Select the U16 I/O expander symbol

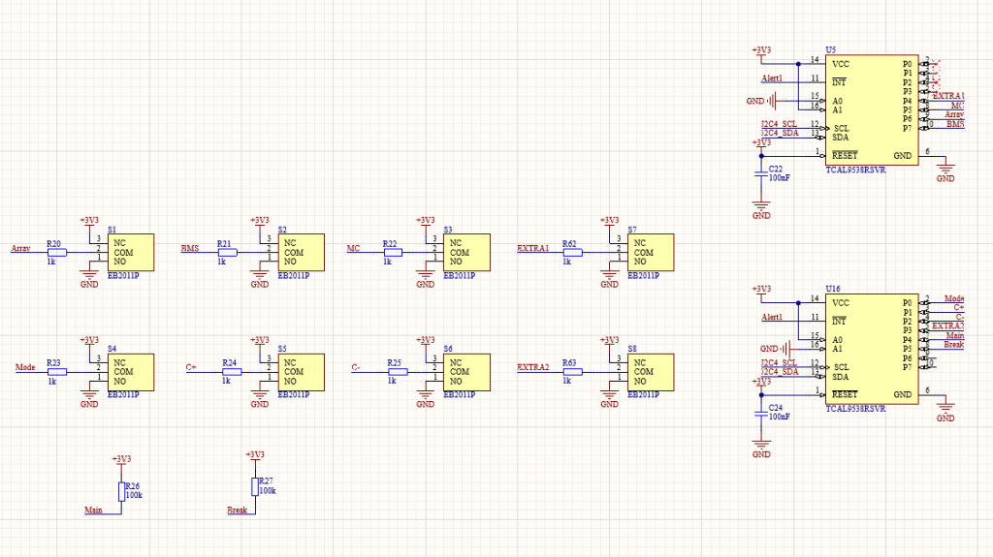[870, 349]
